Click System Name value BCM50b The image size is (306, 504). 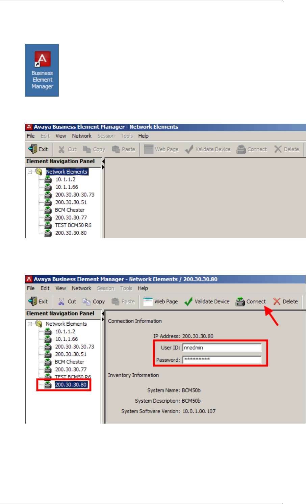191,390
